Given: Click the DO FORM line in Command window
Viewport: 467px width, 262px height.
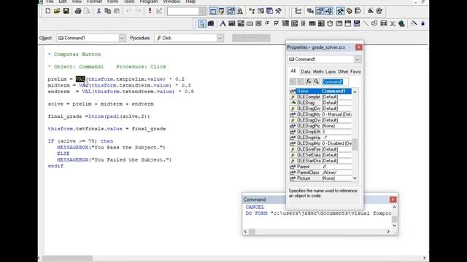Looking at the screenshot, I should (x=318, y=213).
